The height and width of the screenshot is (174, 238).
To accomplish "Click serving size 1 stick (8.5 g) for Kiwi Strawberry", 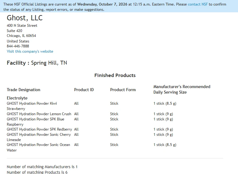I will [x=165, y=103].
